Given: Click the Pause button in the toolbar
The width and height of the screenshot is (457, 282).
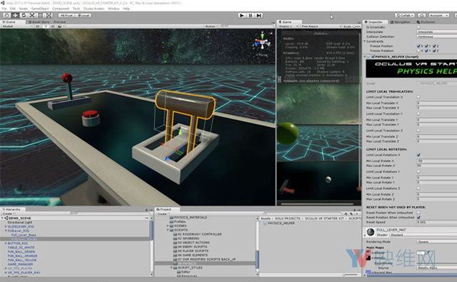Looking at the screenshot, I should pos(251,16).
